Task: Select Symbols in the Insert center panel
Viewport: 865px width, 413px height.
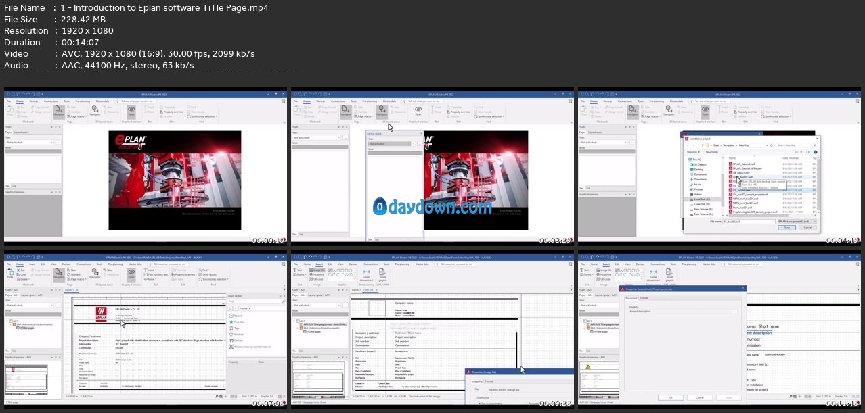Action: [x=236, y=334]
